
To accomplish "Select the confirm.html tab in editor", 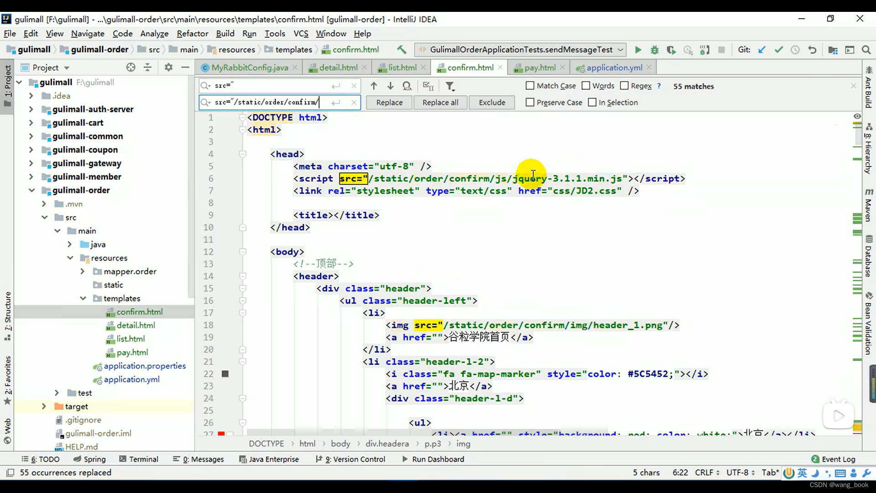I will (470, 68).
